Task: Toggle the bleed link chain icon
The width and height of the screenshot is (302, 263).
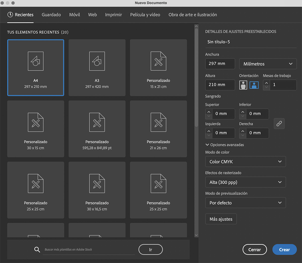Action: 279,123
